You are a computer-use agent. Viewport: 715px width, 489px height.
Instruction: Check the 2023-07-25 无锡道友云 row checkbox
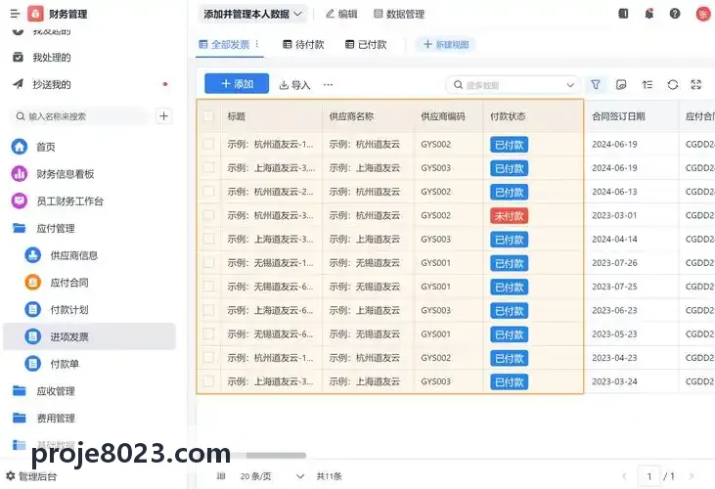point(208,287)
